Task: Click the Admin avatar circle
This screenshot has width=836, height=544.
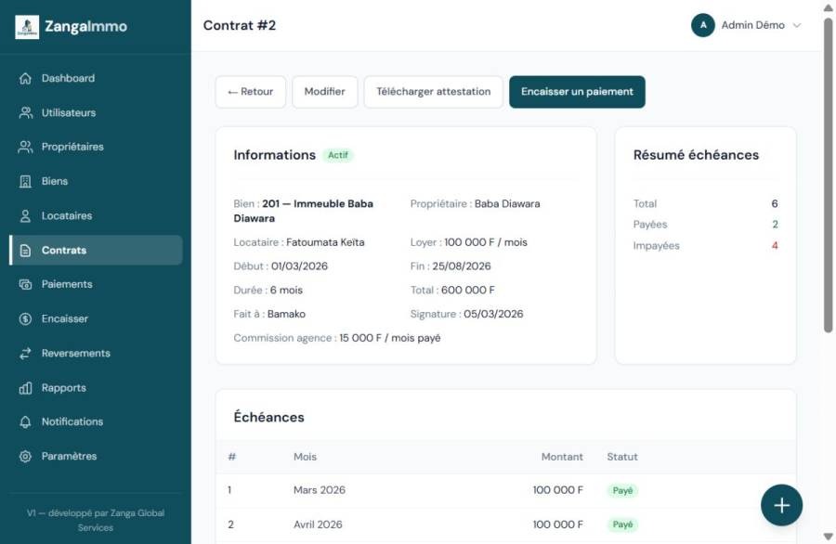Action: click(703, 25)
